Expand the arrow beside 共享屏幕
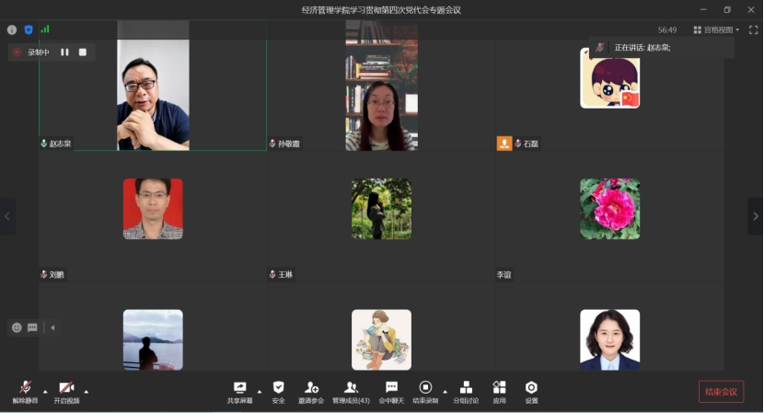 259,390
